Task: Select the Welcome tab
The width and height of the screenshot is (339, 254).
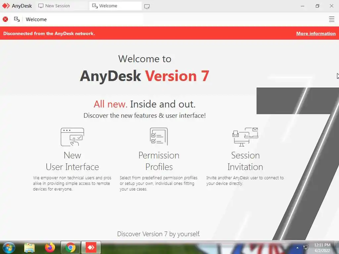Action: point(115,6)
